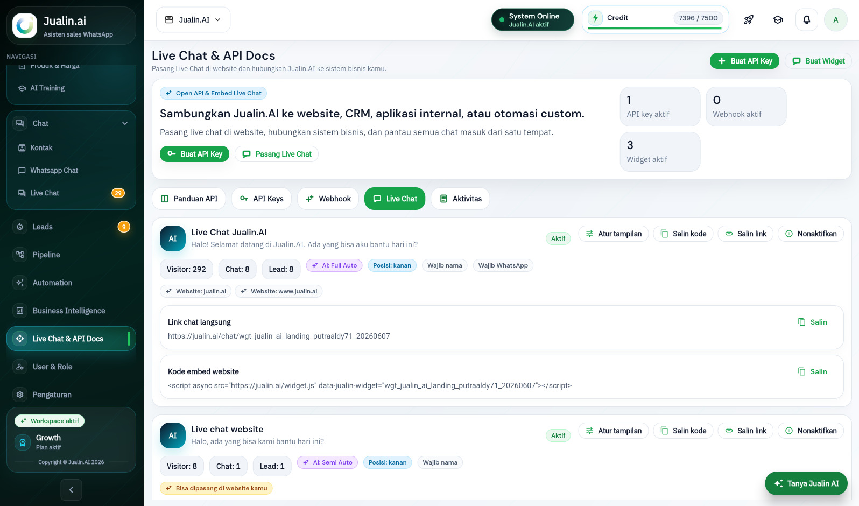Open the Tanya Jualin AI assistant
Image resolution: width=859 pixels, height=506 pixels.
coord(806,483)
